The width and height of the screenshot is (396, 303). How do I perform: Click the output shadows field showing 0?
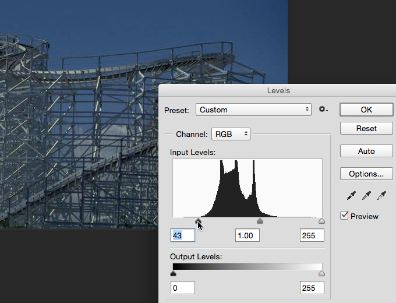click(x=182, y=288)
